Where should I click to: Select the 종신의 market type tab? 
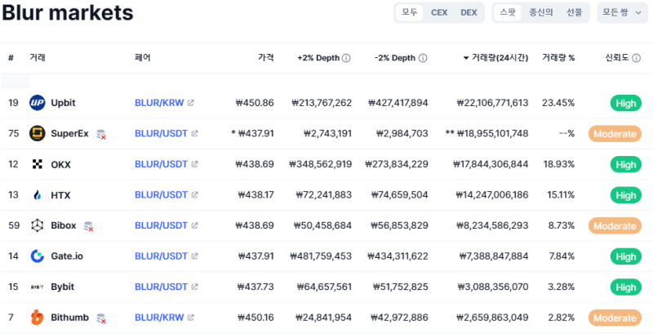[541, 12]
